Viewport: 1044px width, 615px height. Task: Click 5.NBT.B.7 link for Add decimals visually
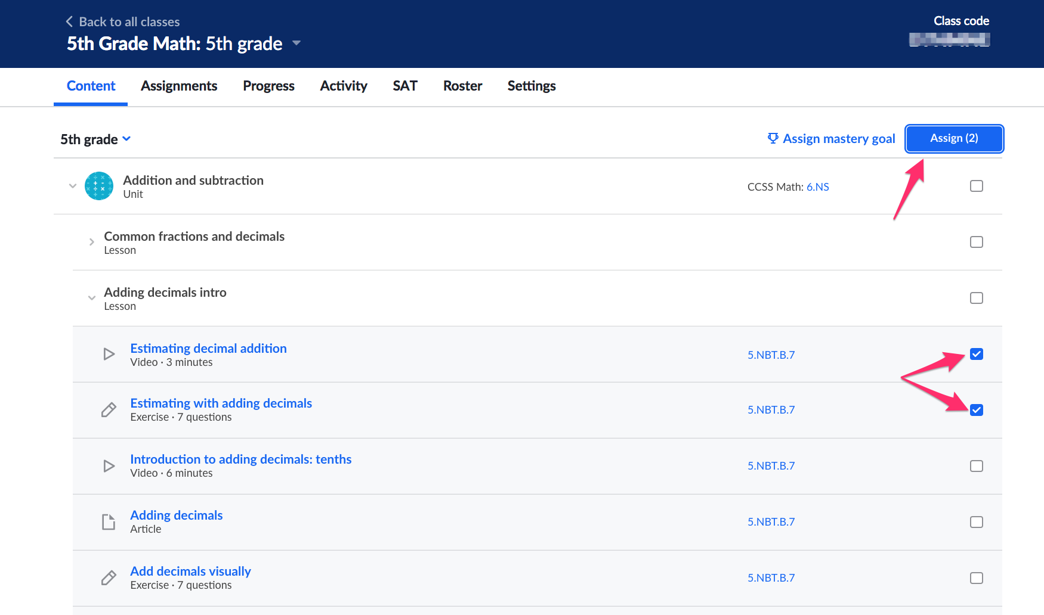click(x=771, y=578)
